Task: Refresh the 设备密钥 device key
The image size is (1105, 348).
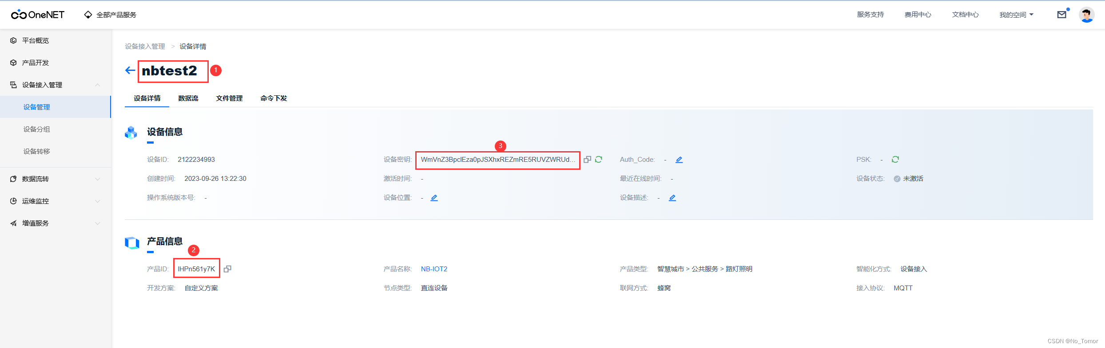Action: coord(599,159)
